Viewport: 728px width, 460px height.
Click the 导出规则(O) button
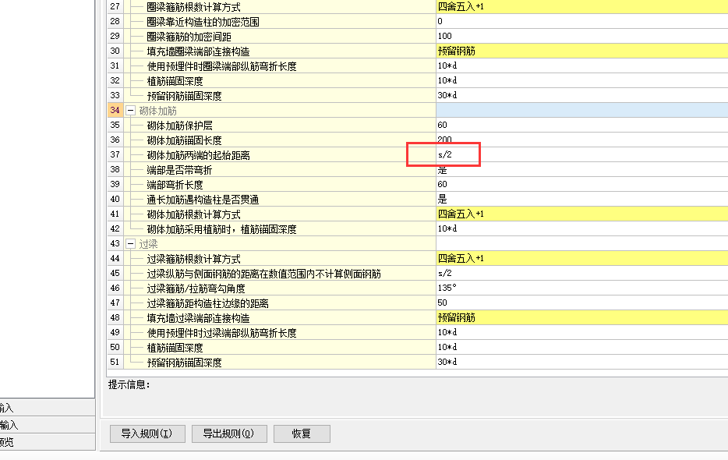point(229,433)
